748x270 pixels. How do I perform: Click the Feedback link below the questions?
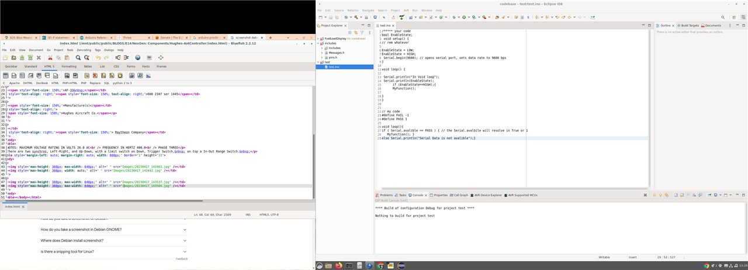182,258
